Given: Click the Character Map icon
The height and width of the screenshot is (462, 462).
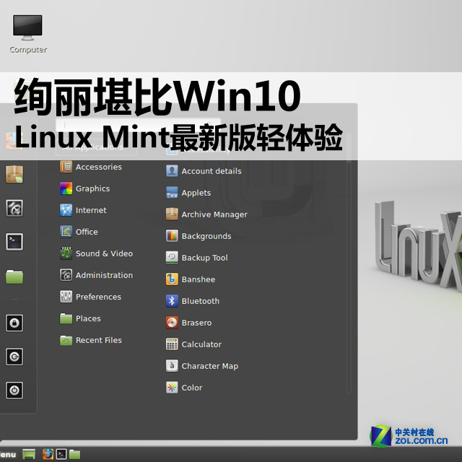Looking at the screenshot, I should point(172,366).
